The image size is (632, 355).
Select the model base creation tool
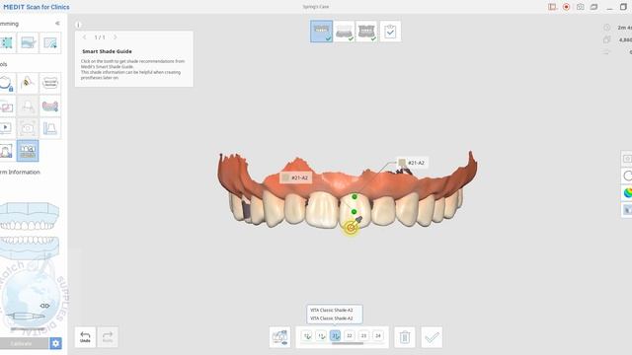(x=50, y=128)
